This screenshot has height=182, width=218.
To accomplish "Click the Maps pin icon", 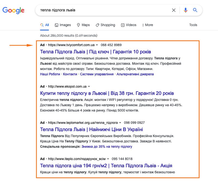I will click(78, 25).
